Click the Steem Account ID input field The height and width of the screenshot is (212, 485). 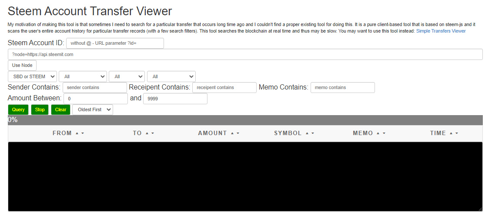[115, 43]
